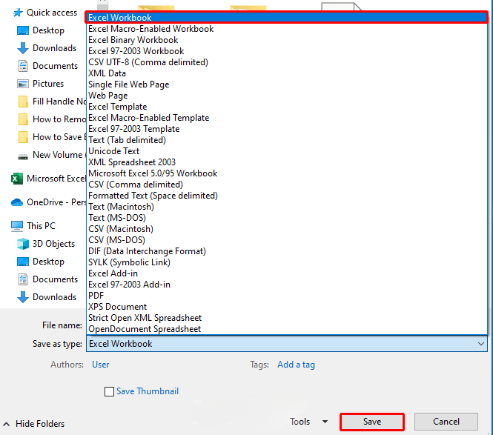The image size is (493, 435).
Task: Select Excel Macro-Enabled Workbook option
Action: point(286,29)
